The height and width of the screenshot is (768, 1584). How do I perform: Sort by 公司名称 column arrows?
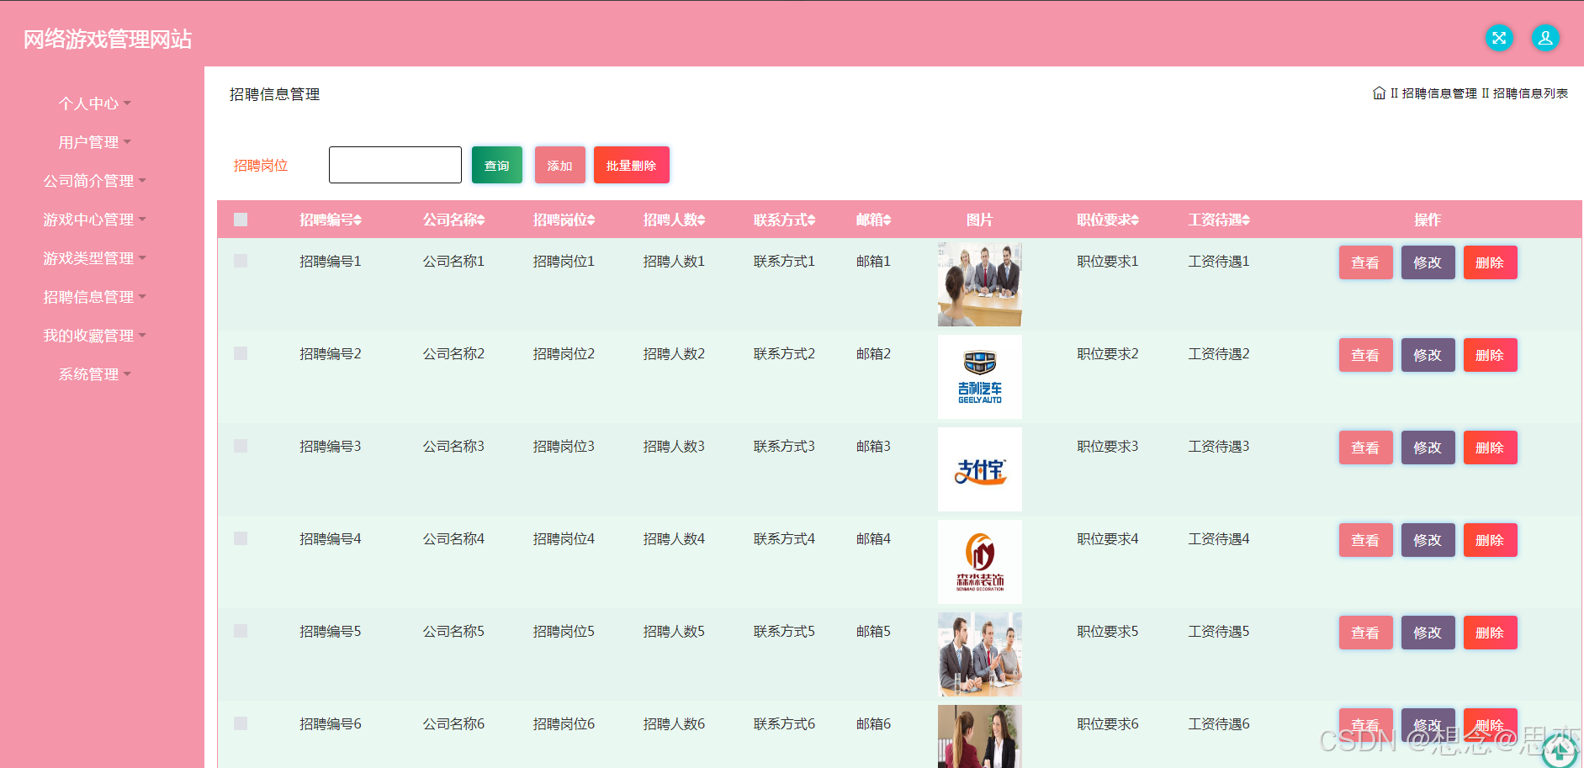480,220
